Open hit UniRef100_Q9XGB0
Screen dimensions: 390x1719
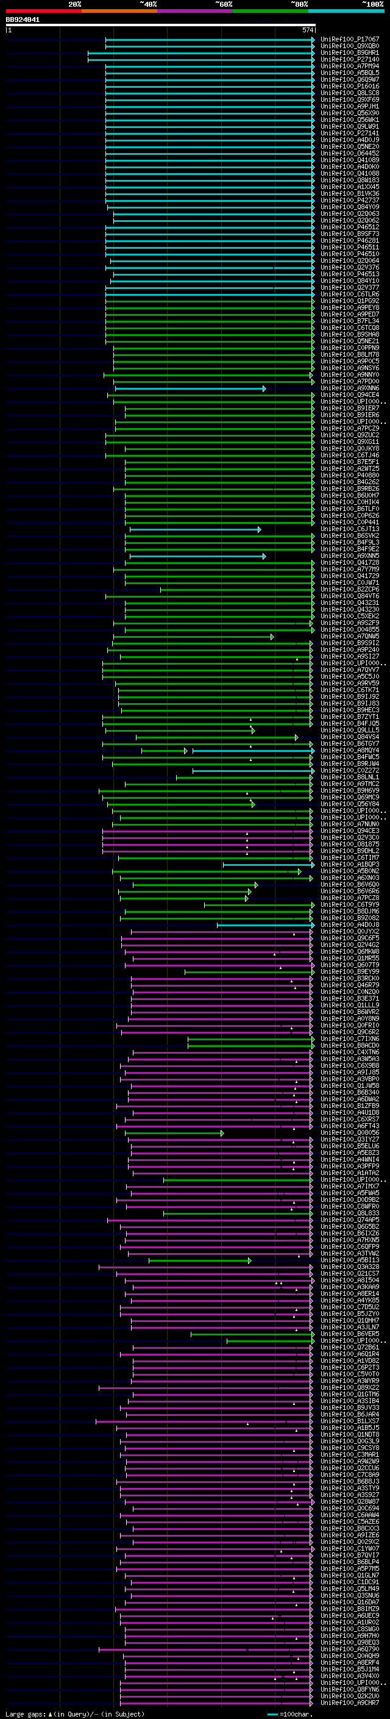(350, 46)
